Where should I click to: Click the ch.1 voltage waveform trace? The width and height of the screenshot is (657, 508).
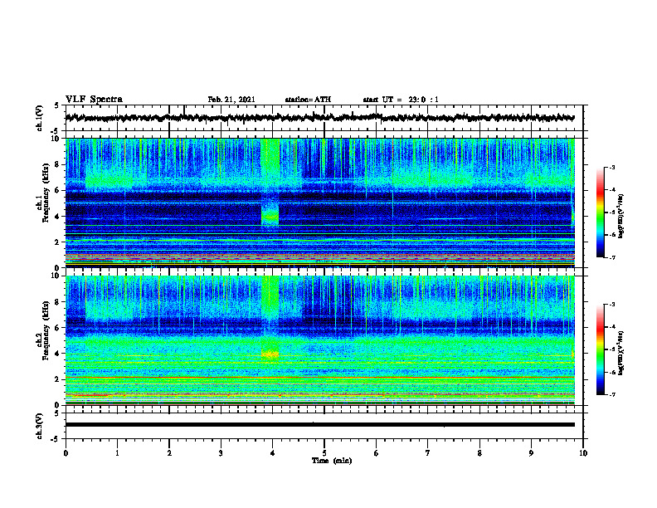[x=319, y=118]
